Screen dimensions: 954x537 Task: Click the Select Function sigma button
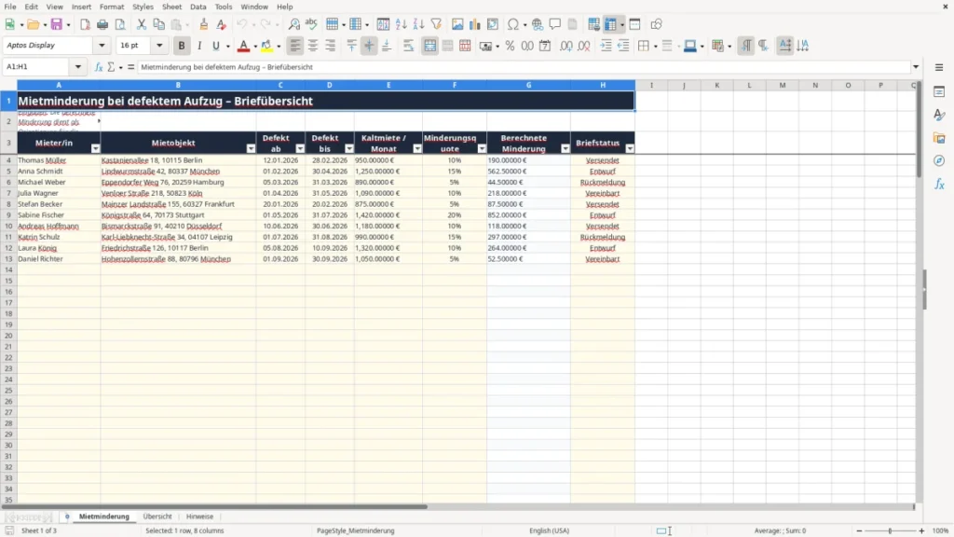click(111, 67)
